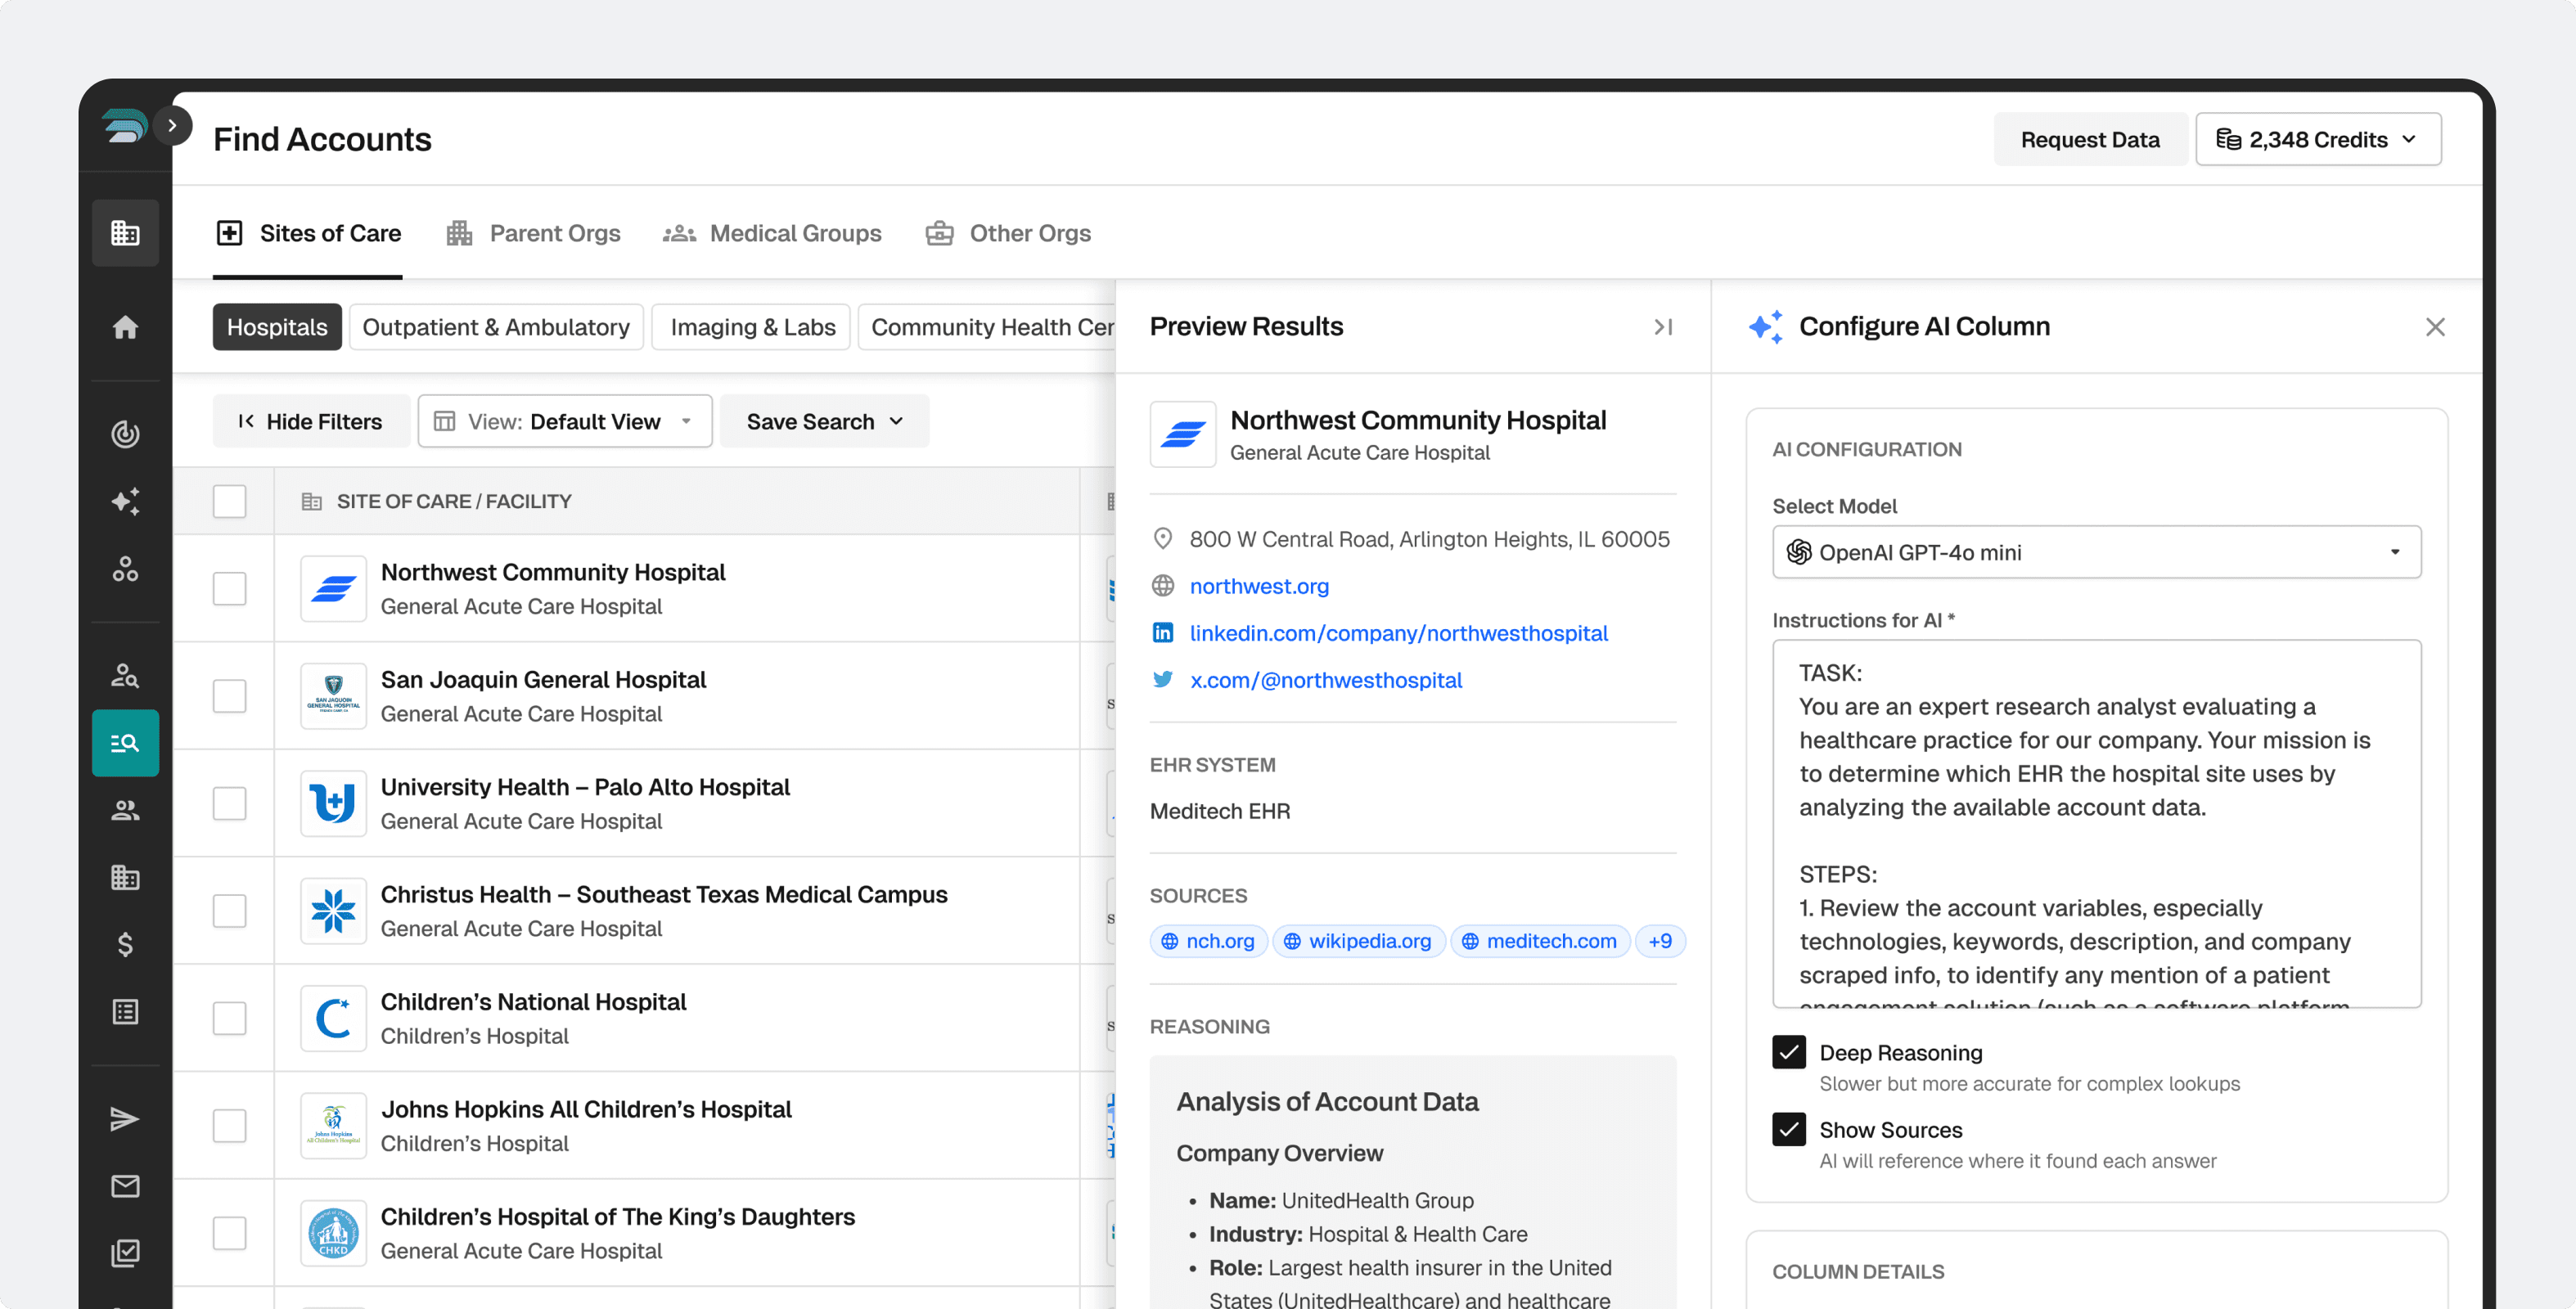Collapse the Preview Results panel

coord(1663,327)
